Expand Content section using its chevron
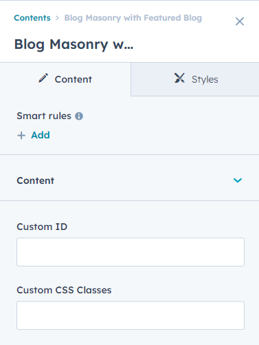259x345 pixels. (x=238, y=180)
